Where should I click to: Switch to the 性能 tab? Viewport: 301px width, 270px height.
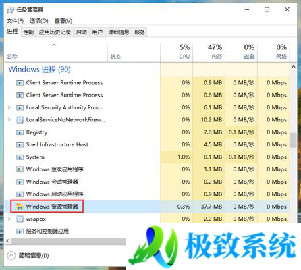point(28,32)
